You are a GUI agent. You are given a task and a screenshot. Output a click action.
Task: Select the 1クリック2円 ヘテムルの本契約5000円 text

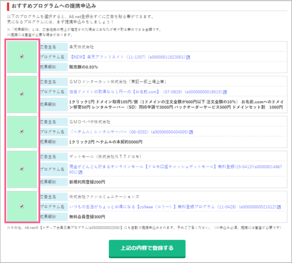click(106, 142)
